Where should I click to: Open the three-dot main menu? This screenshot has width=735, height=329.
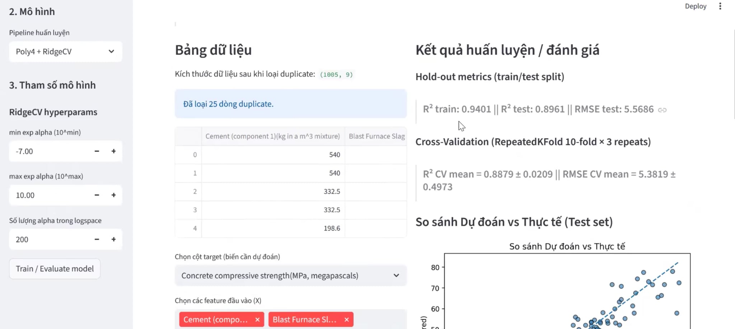coord(720,6)
